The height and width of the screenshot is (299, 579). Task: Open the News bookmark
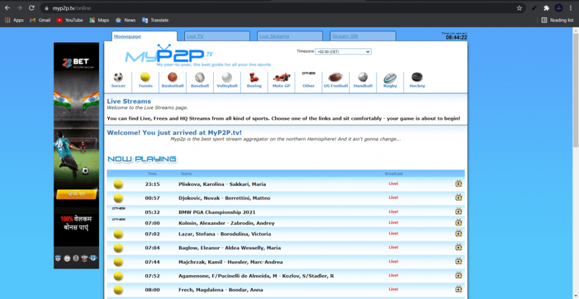(x=126, y=20)
